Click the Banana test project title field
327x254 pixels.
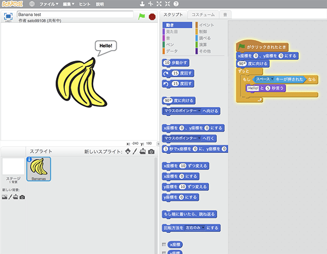[x=75, y=14]
